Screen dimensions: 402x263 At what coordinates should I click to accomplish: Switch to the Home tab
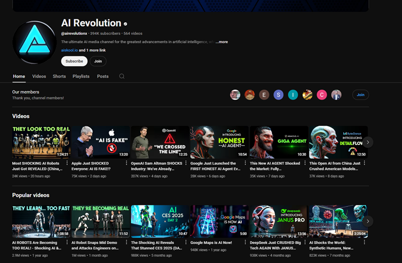(x=19, y=76)
